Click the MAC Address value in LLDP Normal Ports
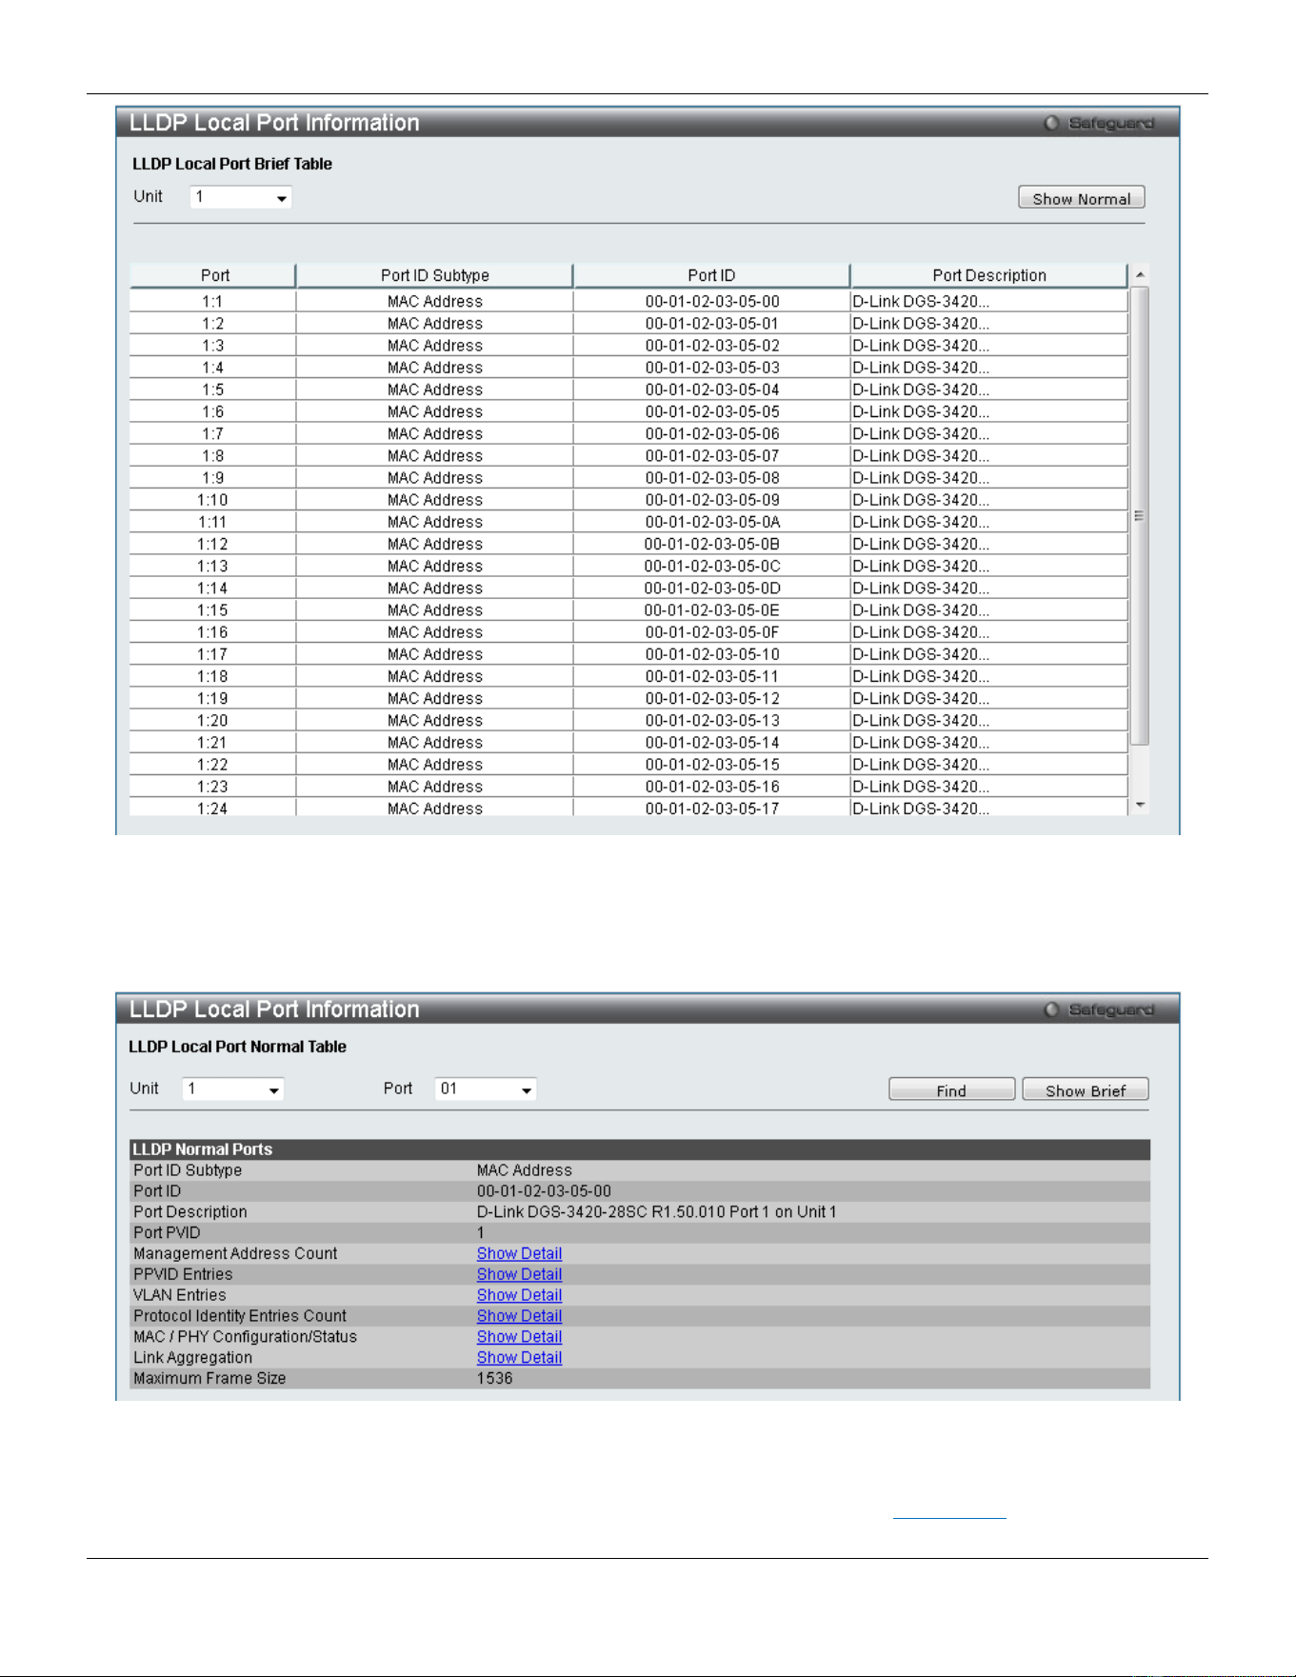 525,1170
